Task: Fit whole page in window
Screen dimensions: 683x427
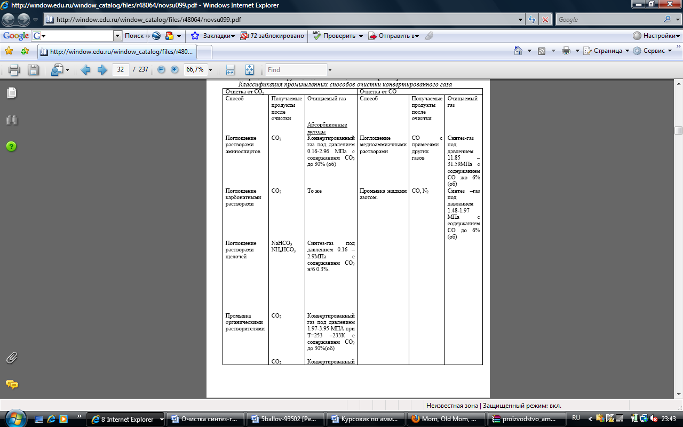Action: click(249, 70)
